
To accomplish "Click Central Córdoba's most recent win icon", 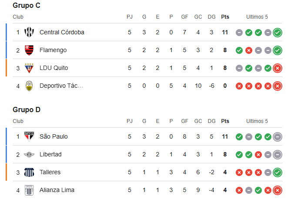I will pyautogui.click(x=278, y=33).
